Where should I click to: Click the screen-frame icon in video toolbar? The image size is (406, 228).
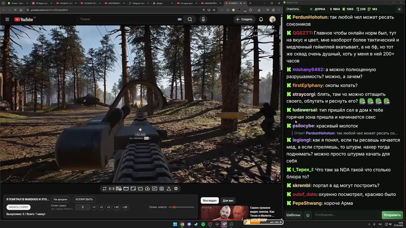[x=133, y=189]
